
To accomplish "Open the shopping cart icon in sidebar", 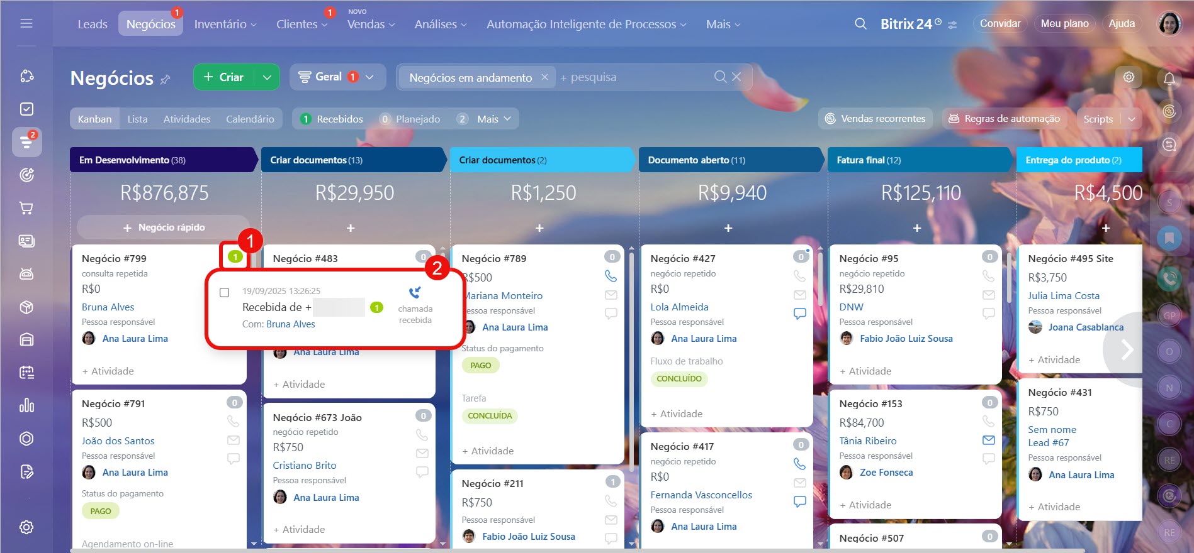I will pos(26,208).
